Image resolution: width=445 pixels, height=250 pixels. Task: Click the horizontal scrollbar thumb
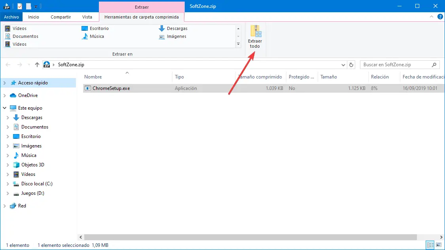[251, 237]
